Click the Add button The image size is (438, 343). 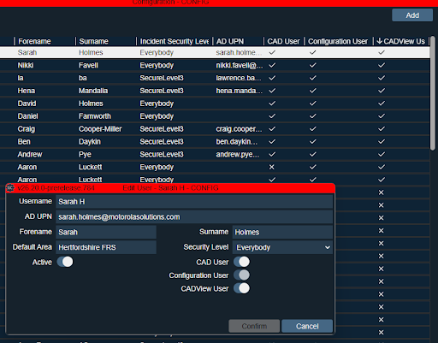click(x=412, y=15)
